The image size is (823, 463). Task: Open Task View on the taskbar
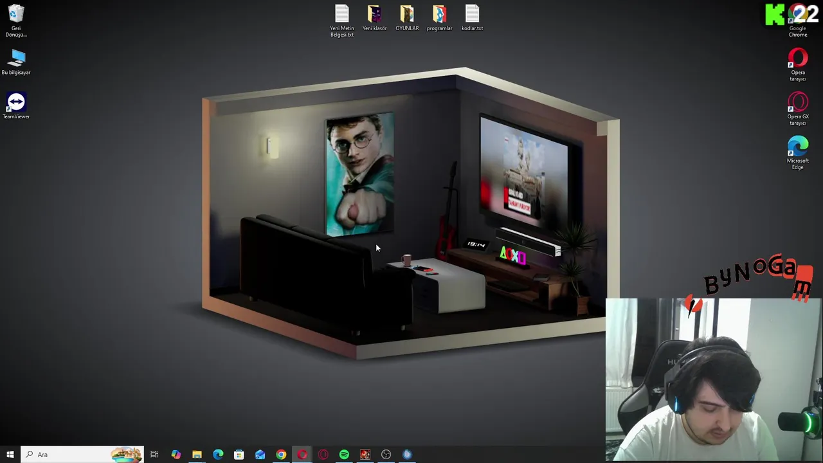(154, 455)
